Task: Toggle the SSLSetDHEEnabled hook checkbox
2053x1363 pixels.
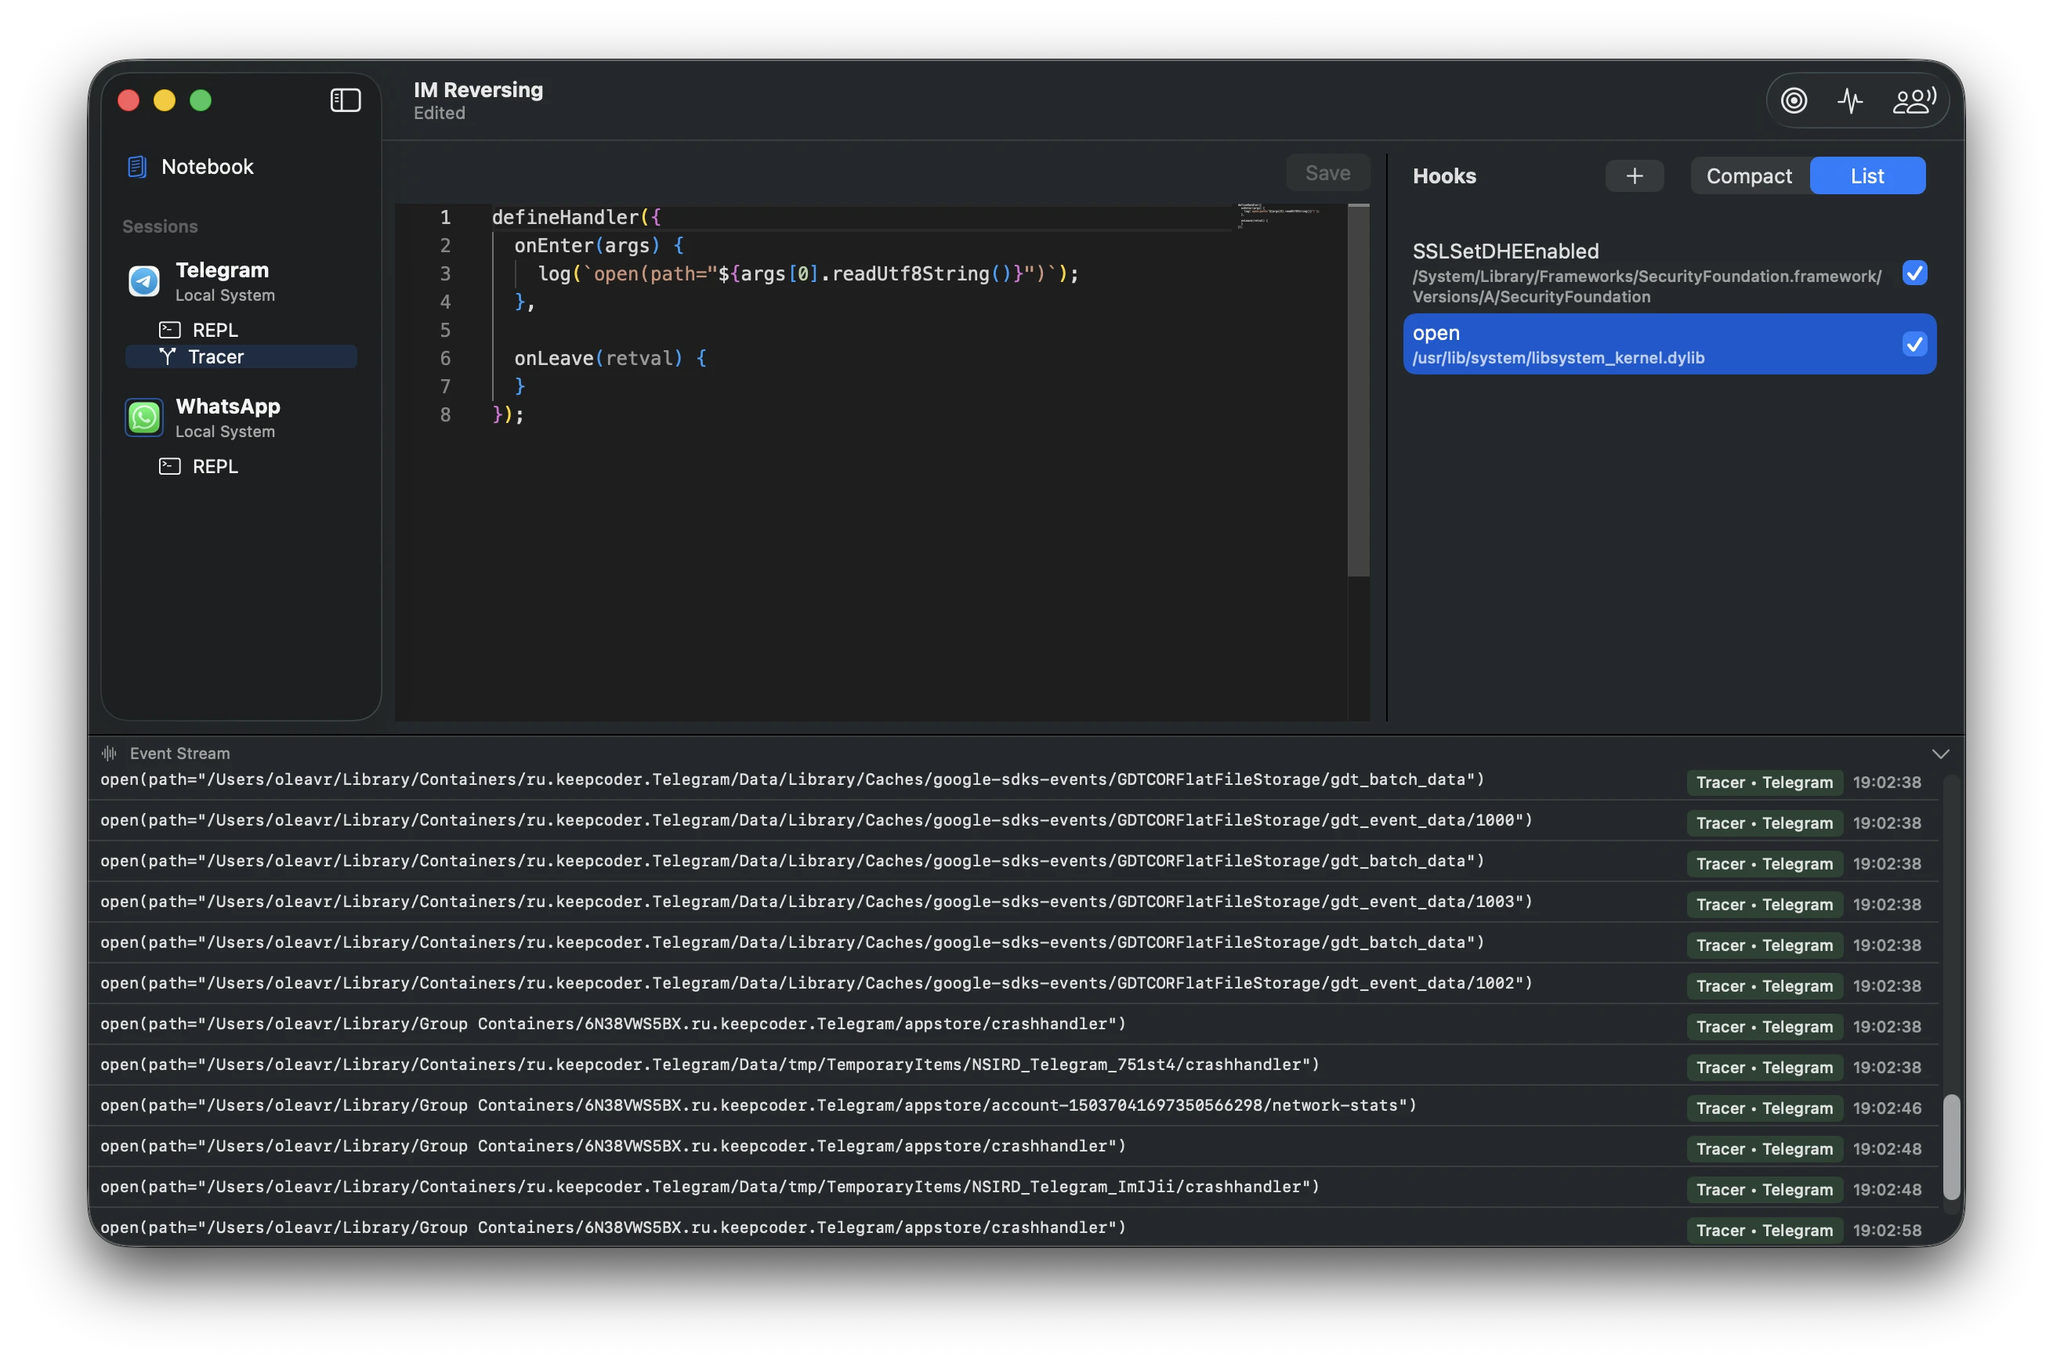Action: [1914, 273]
